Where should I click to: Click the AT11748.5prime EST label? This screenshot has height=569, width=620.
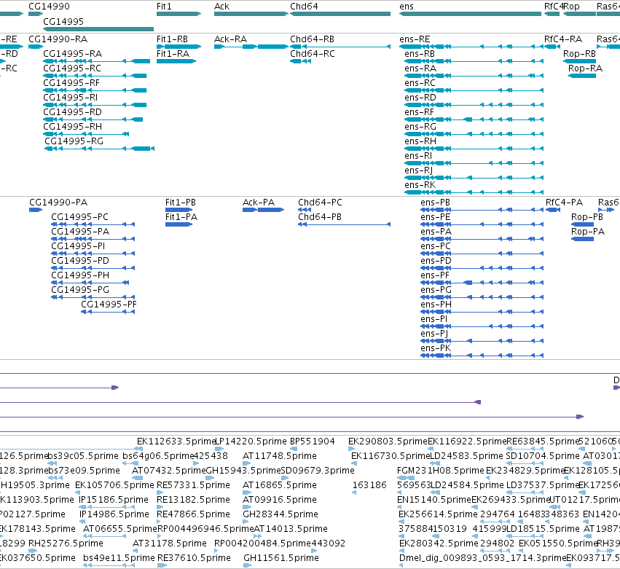click(x=280, y=456)
